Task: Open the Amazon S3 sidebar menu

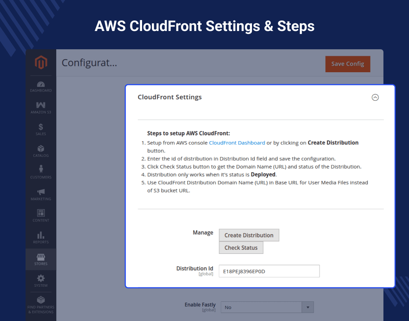Action: tap(41, 108)
